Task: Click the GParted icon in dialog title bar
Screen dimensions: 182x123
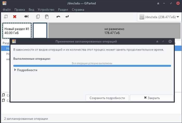Action: pos(14,41)
